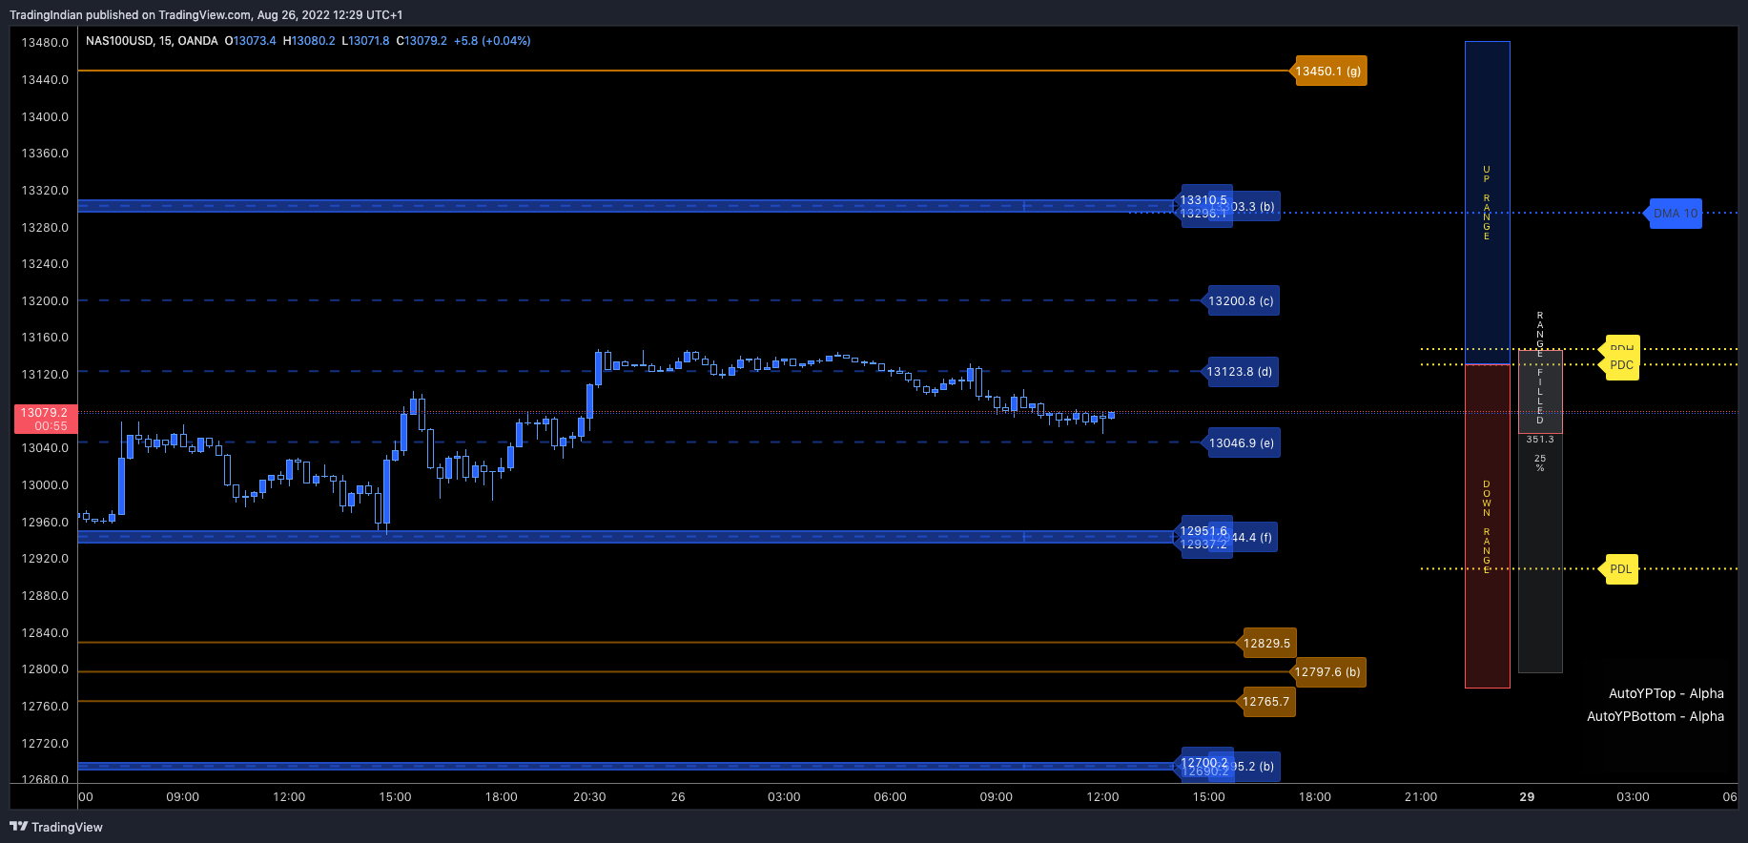The image size is (1748, 843).
Task: Click the +5.8 (+0.04%) change value
Action: (x=492, y=41)
